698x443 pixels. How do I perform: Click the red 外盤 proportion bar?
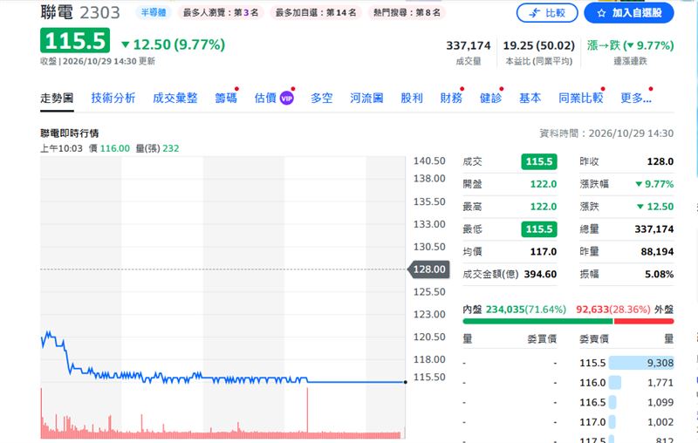pyautogui.click(x=644, y=321)
